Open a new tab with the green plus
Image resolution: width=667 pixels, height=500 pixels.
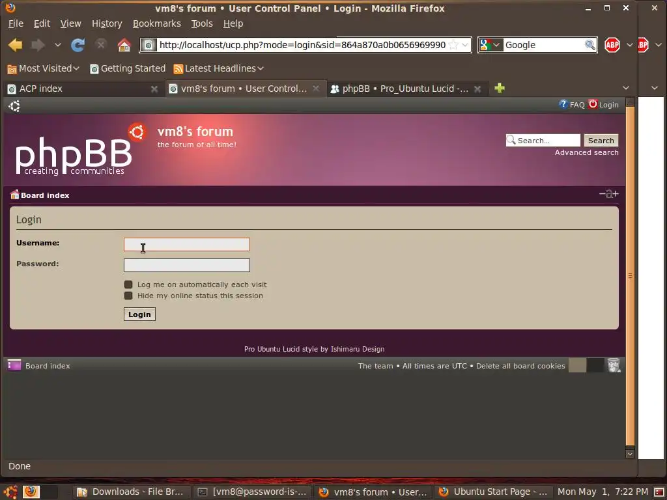(500, 88)
